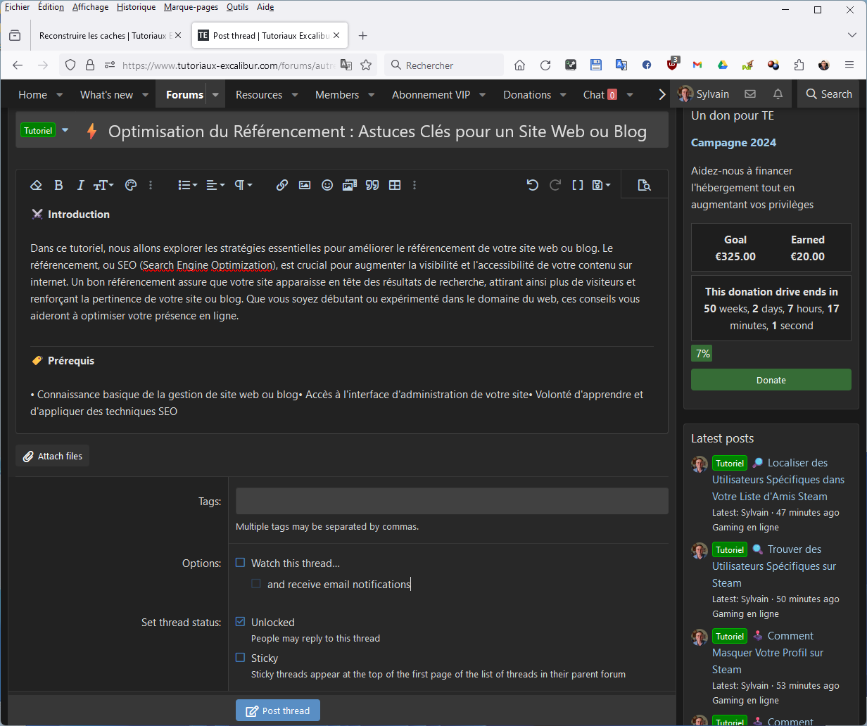Viewport: 867px width, 726px height.
Task: Open the font size menu
Action: (x=103, y=185)
